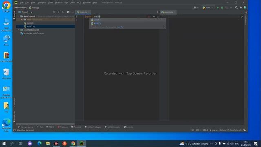Viewport: 261px width, 147px height.
Task: Click Next Tip link in completion popup
Action: pos(119,27)
